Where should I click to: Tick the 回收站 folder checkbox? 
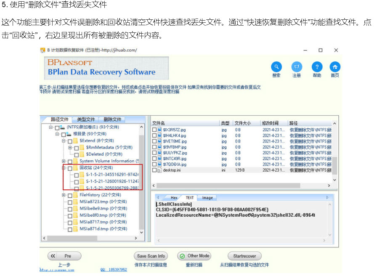(x=70, y=168)
